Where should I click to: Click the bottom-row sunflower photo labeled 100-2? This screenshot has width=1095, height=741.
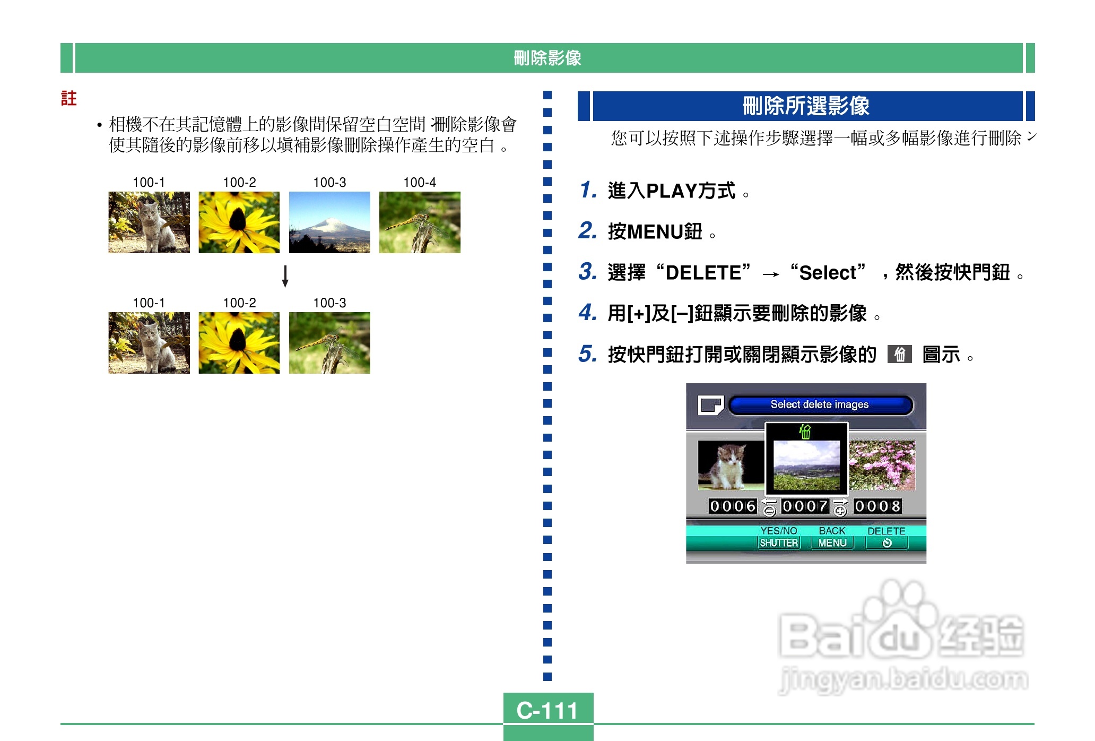[239, 343]
